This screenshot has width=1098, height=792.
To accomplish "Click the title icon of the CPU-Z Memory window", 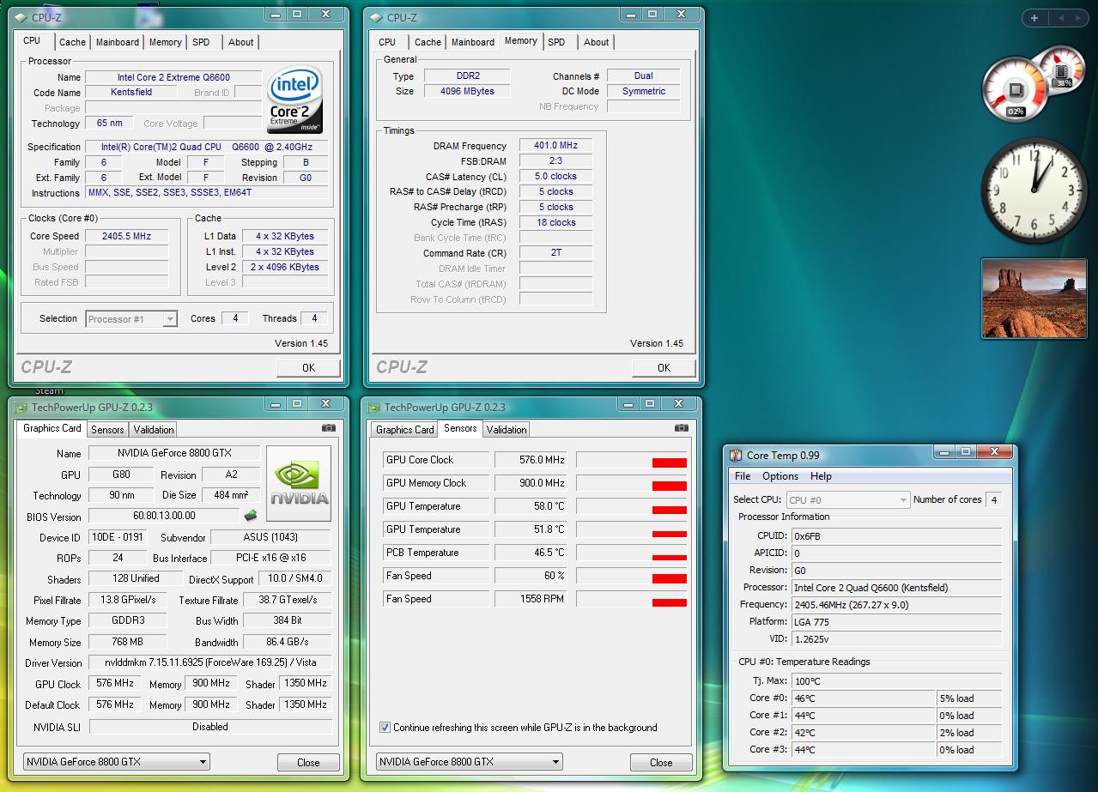I will tap(376, 17).
